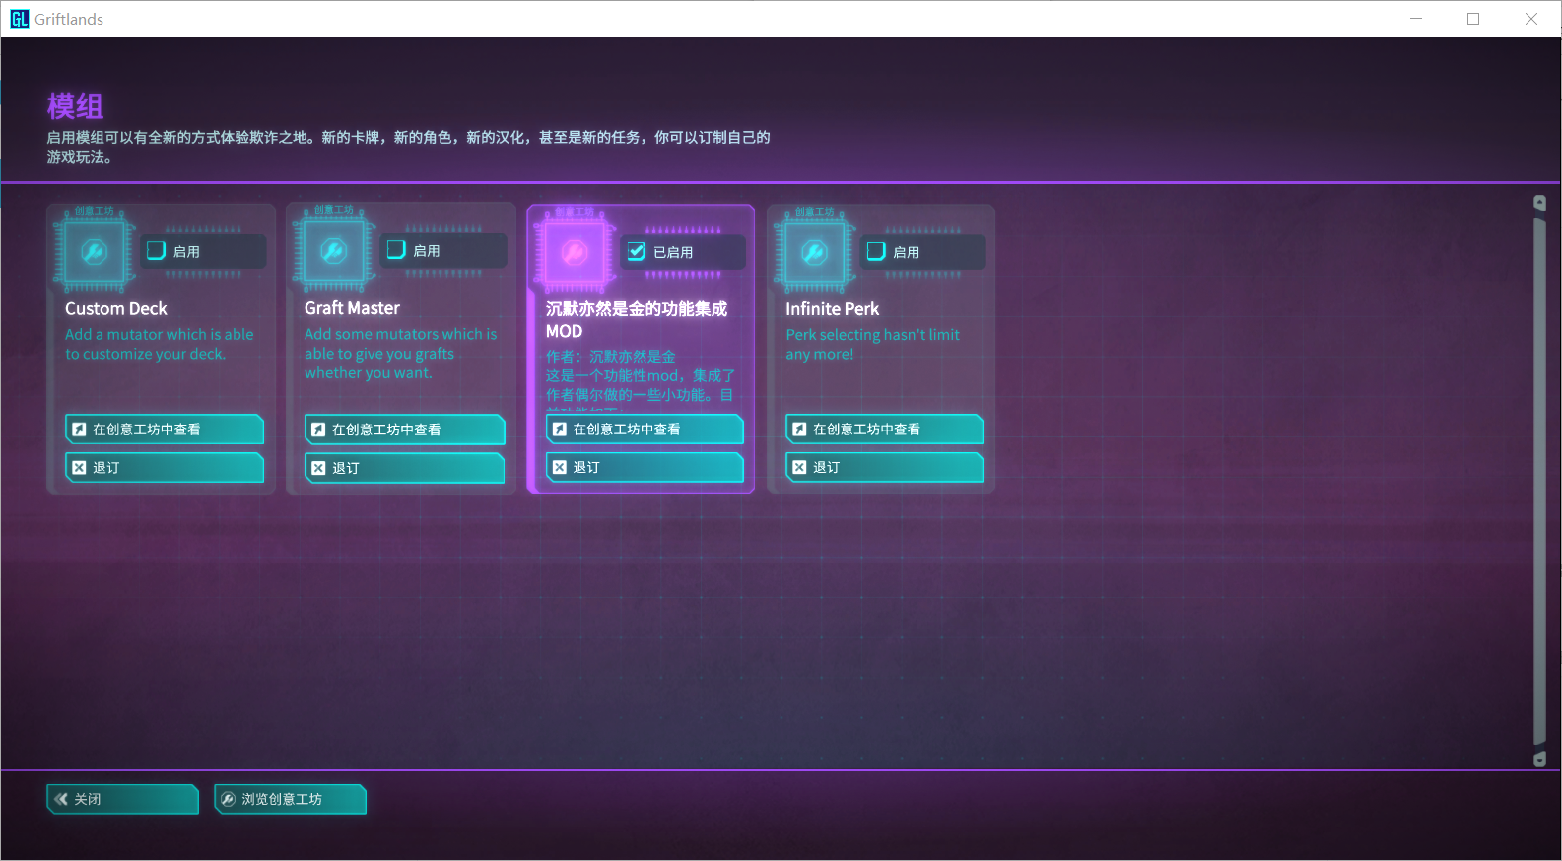The width and height of the screenshot is (1562, 861).
Task: Click the double-arrow icon on 关闭
Action: coord(62,799)
